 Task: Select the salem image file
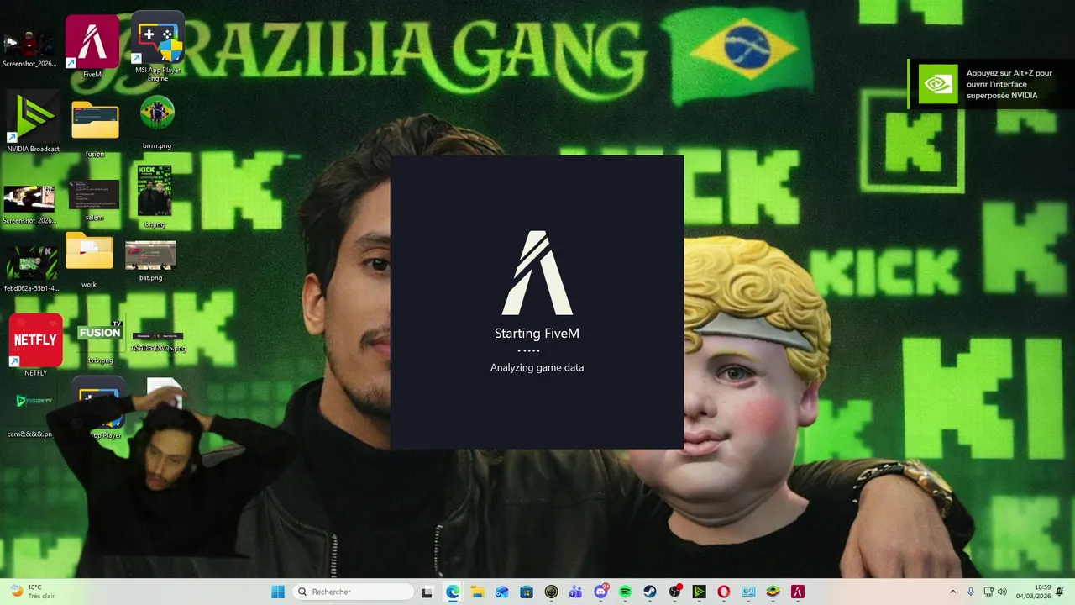tap(94, 200)
